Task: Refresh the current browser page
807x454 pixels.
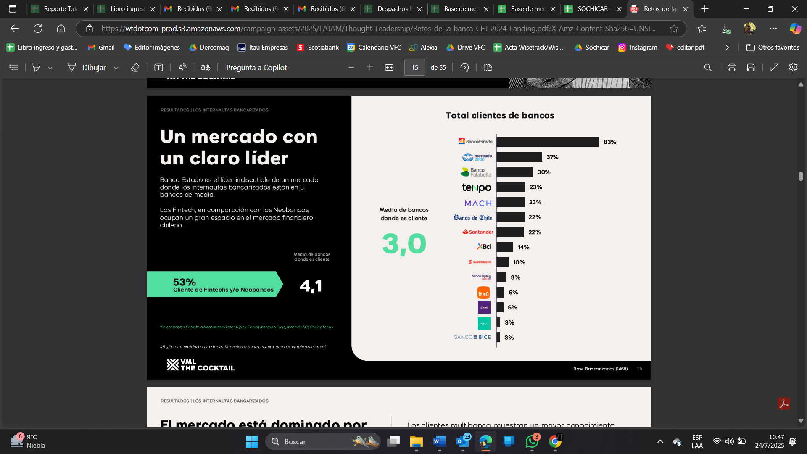Action: click(x=38, y=29)
